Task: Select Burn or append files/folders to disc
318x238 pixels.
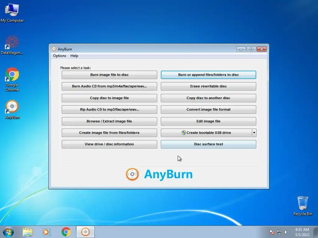Action: (208, 75)
